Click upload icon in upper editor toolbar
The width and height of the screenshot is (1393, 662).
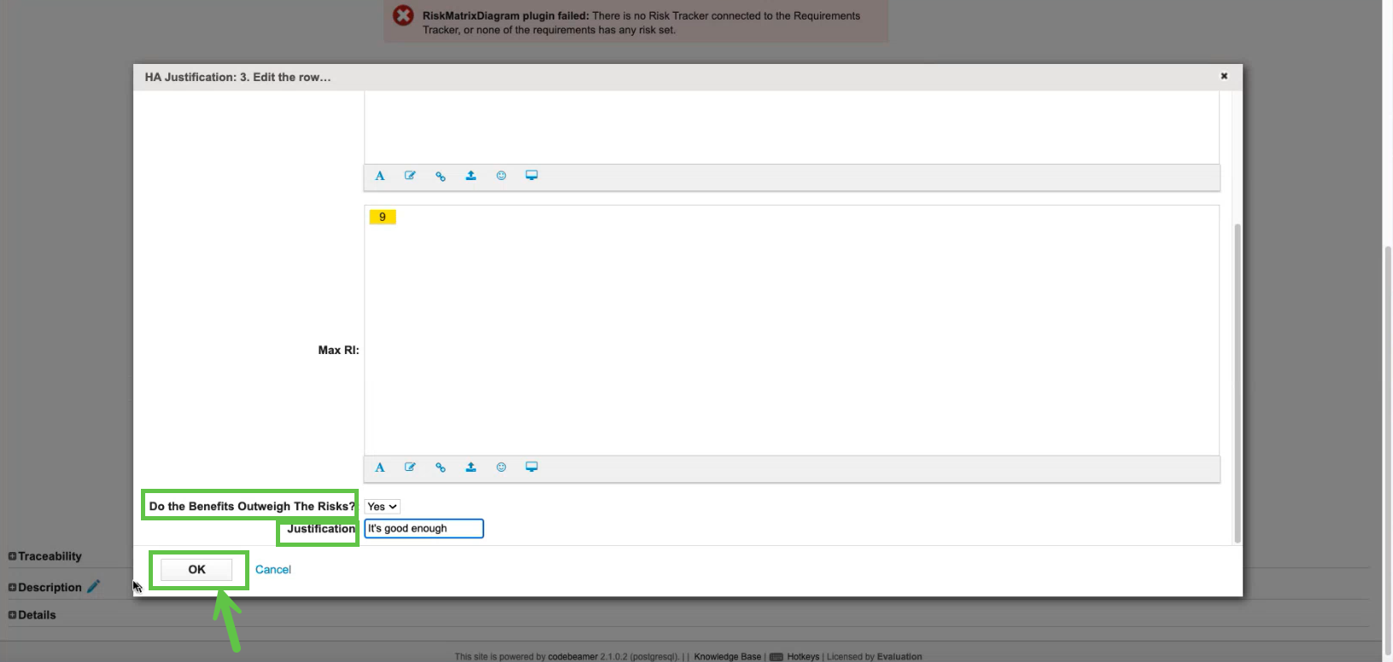click(x=471, y=176)
